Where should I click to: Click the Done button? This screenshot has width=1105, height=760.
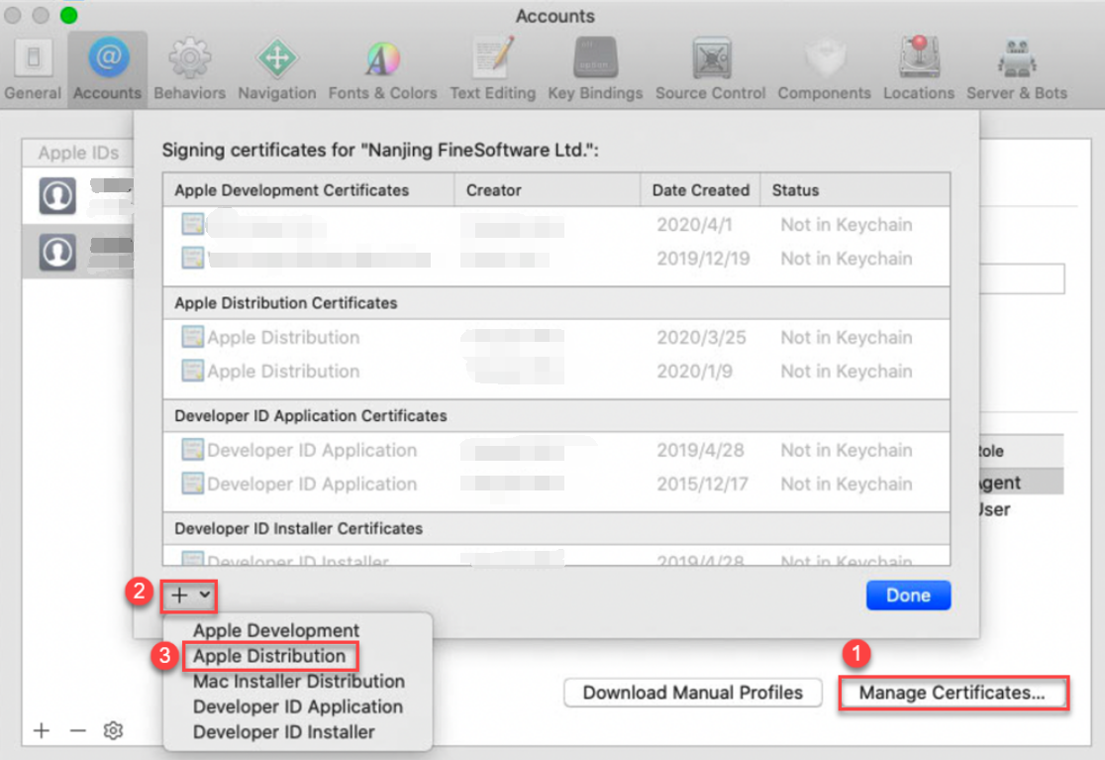tap(908, 595)
